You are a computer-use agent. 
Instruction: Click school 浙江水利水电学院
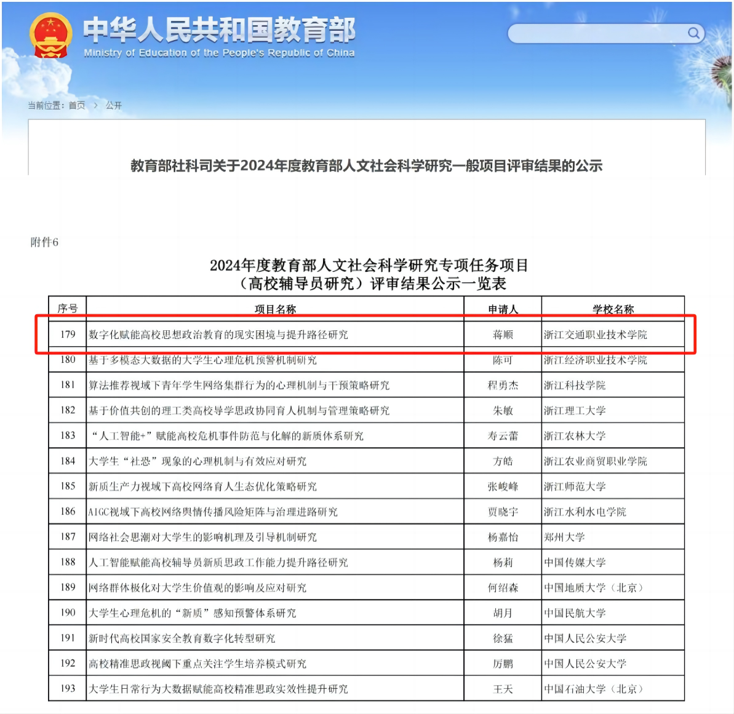[585, 512]
